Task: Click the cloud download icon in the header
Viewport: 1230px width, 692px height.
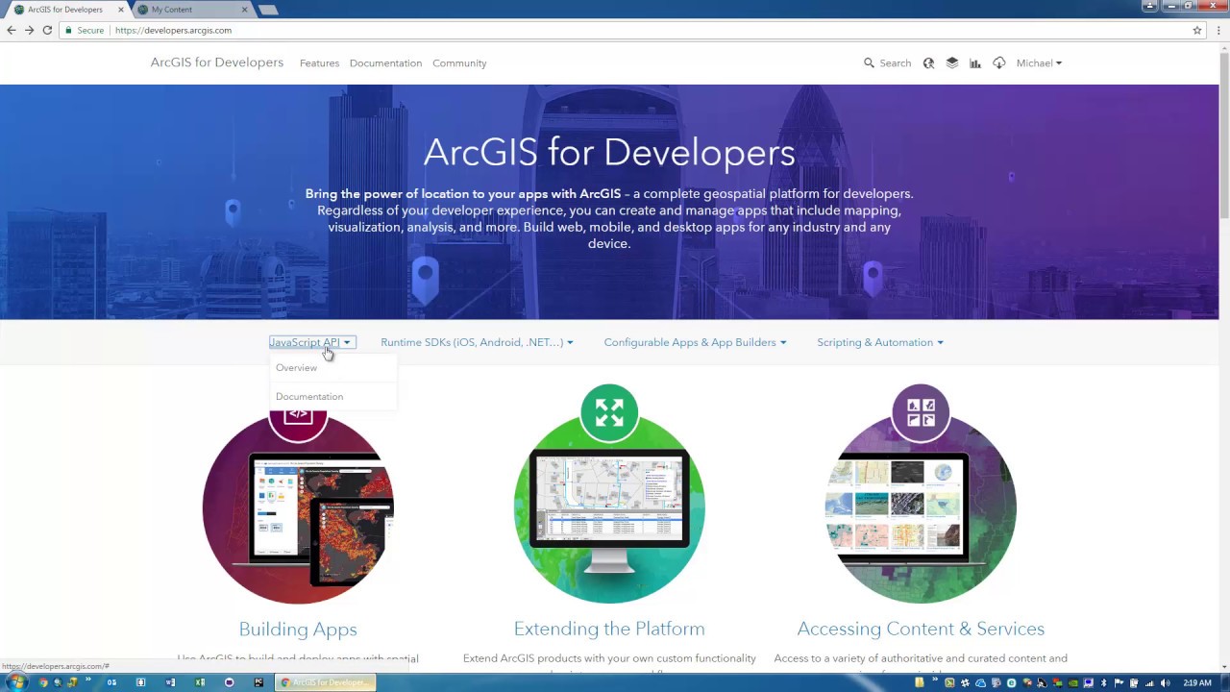Action: point(999,62)
